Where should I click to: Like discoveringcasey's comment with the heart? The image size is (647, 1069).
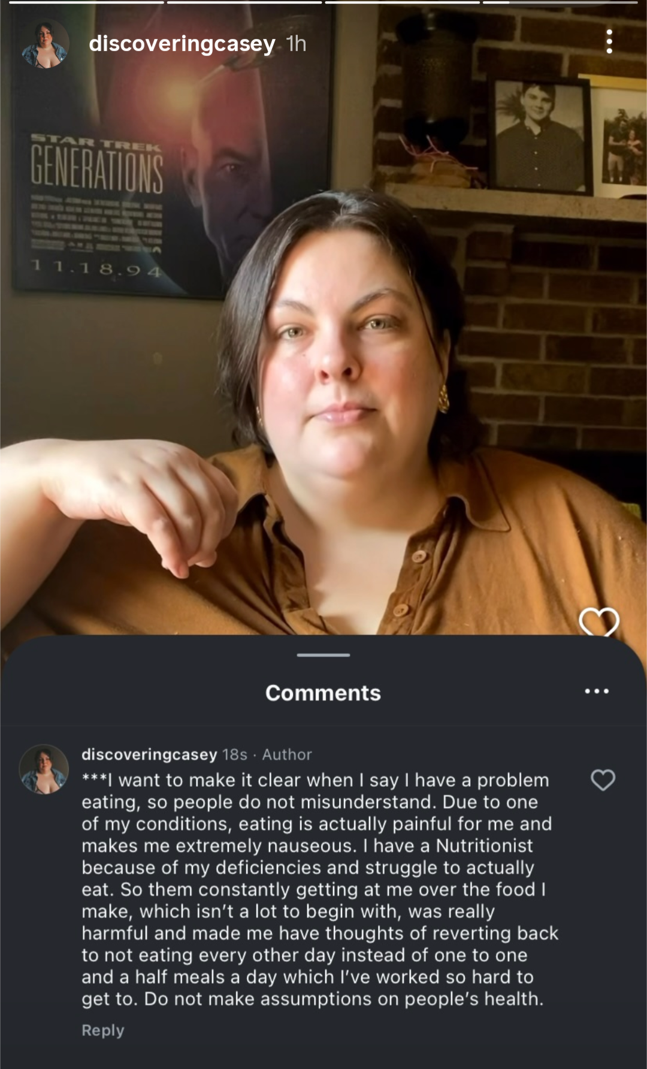point(603,780)
